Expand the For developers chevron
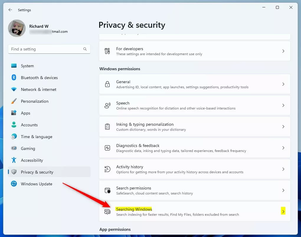The height and width of the screenshot is (237, 301). point(283,51)
